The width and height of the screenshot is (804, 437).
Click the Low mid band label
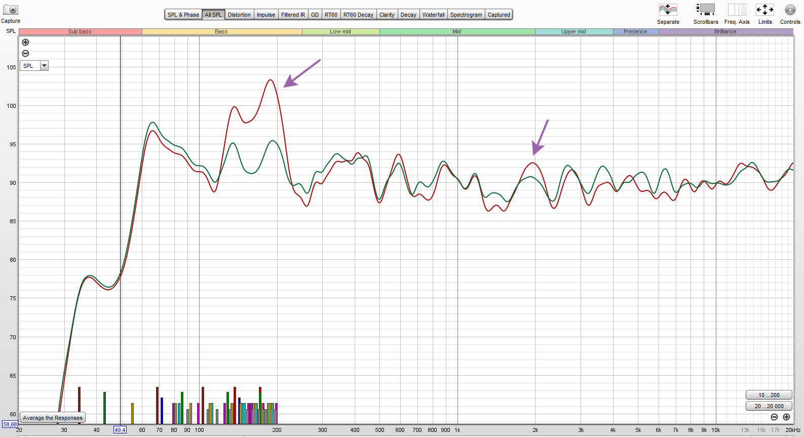340,31
